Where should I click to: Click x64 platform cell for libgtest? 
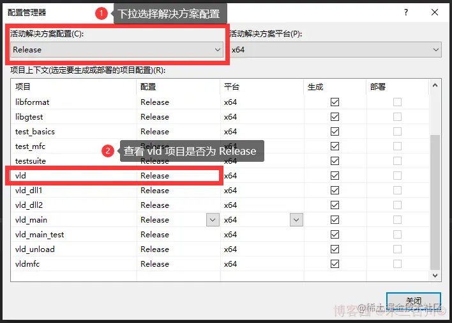click(x=262, y=116)
